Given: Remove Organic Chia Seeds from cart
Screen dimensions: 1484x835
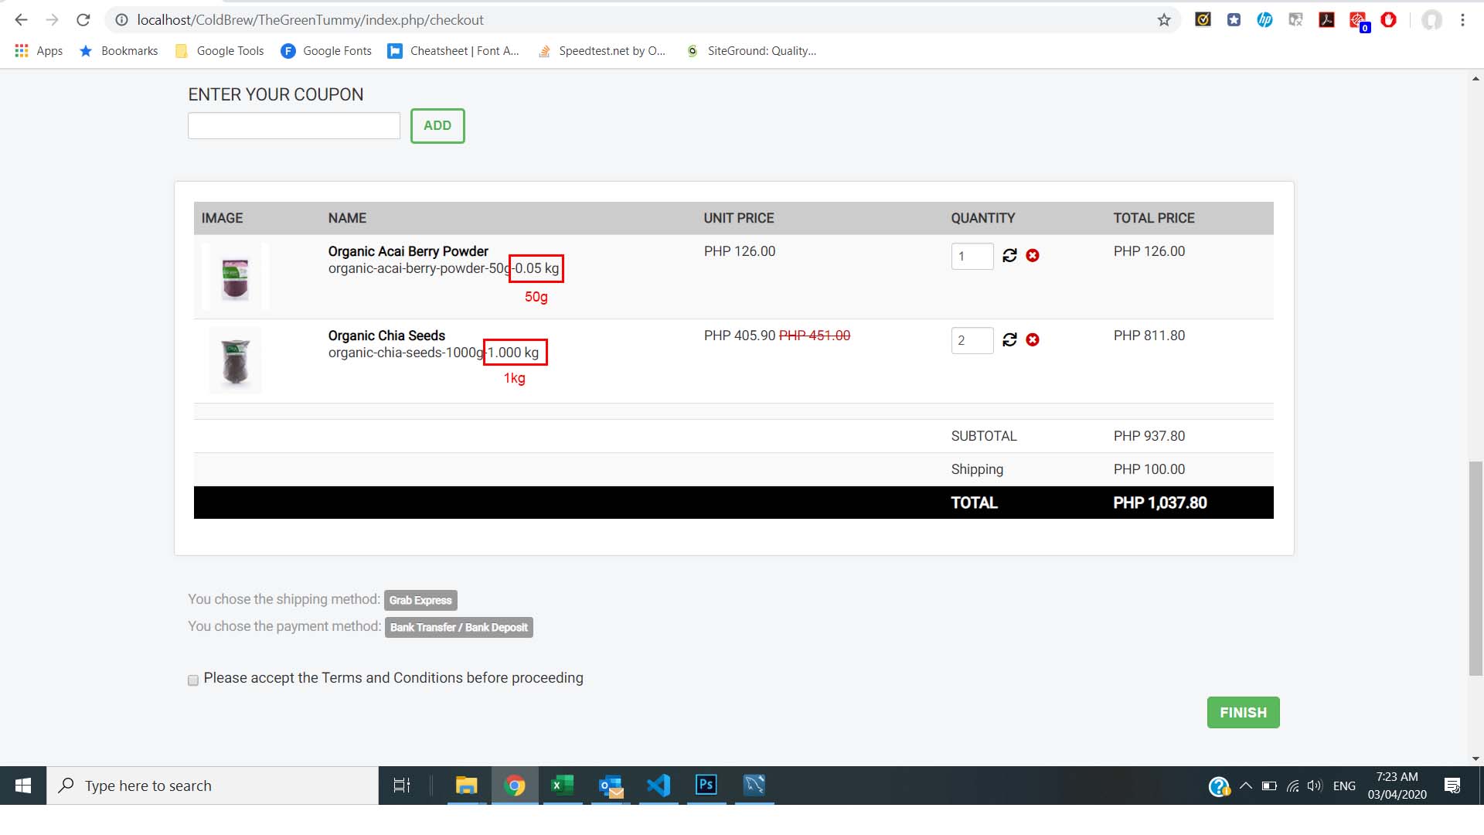Looking at the screenshot, I should [1033, 339].
